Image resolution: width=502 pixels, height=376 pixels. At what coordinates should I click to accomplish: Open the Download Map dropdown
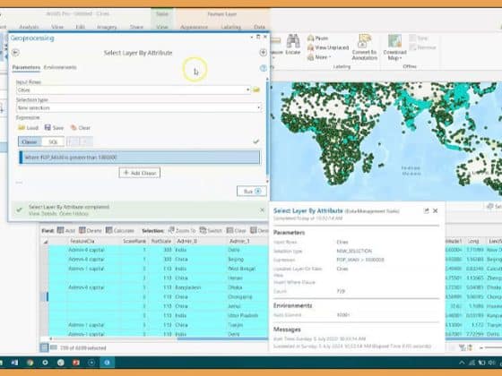[395, 47]
